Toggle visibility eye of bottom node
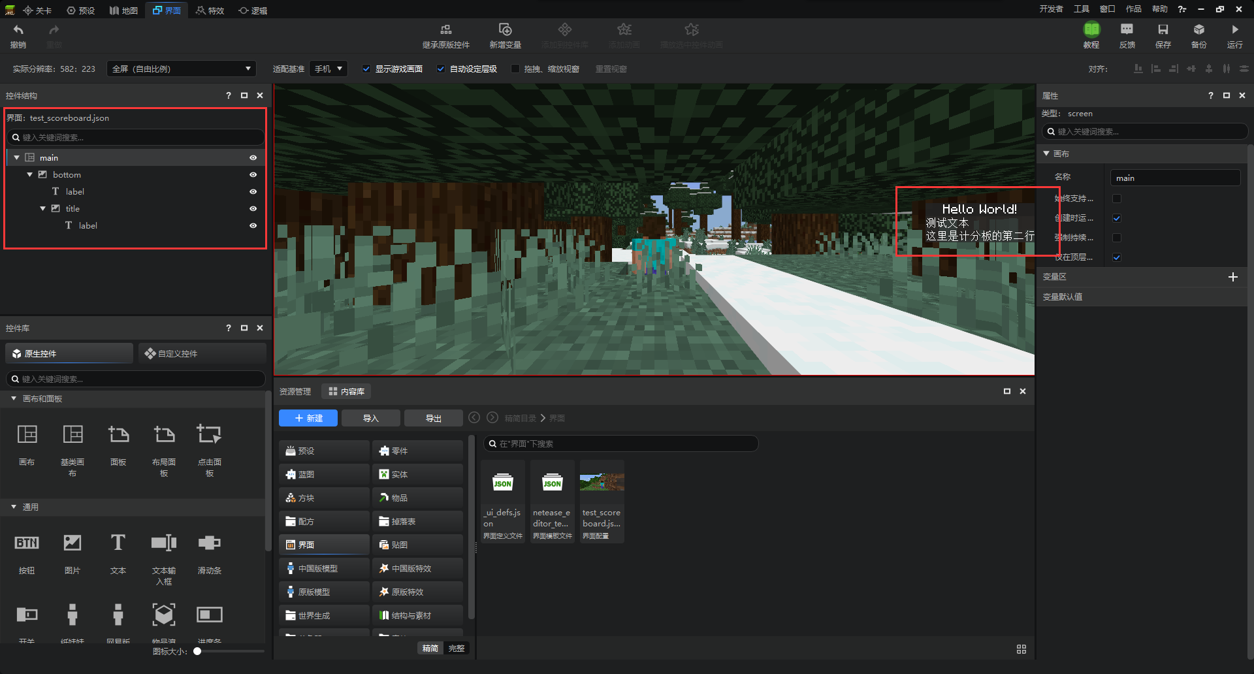The image size is (1254, 674). pyautogui.click(x=253, y=174)
